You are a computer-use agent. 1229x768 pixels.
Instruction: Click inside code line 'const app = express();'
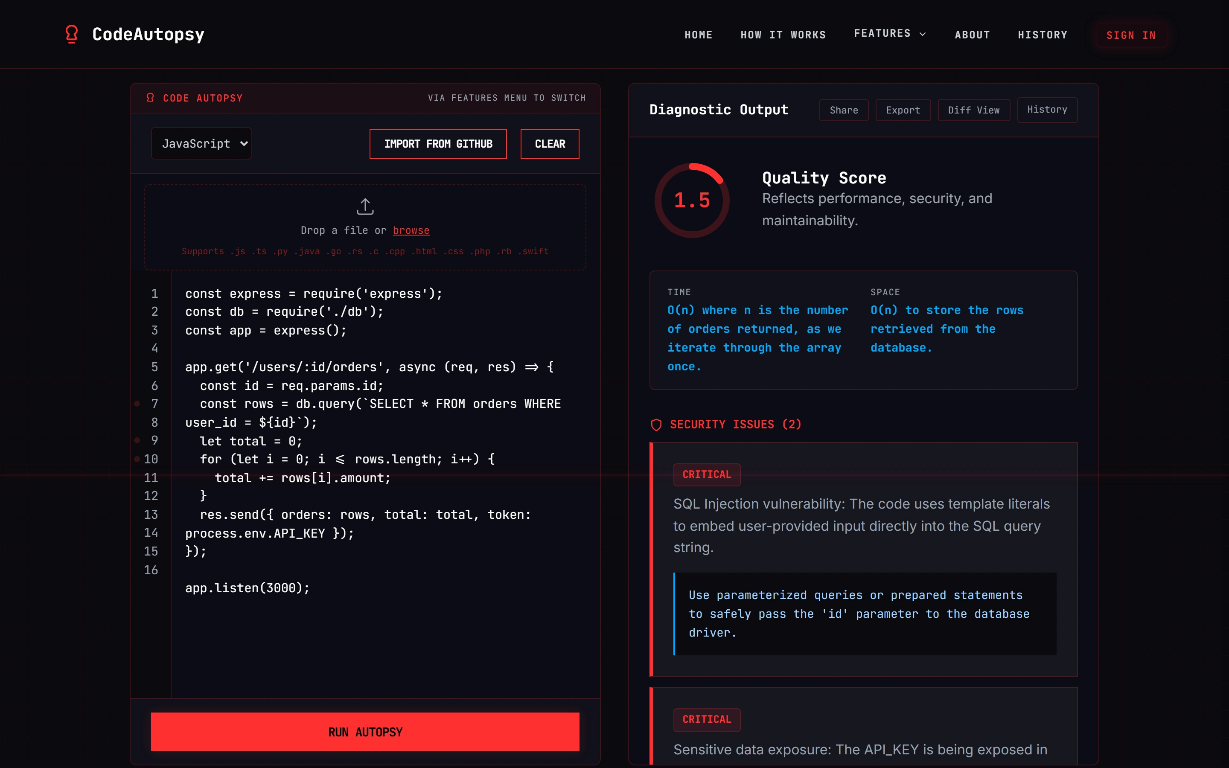point(265,330)
